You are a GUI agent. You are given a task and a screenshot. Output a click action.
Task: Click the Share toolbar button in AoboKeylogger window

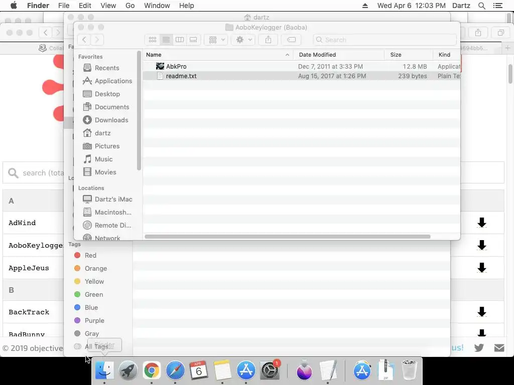coord(268,40)
